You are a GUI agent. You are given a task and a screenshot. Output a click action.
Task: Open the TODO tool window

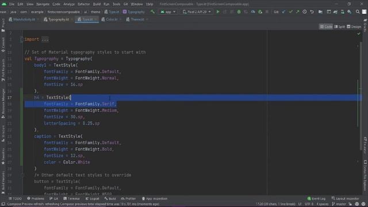16,199
